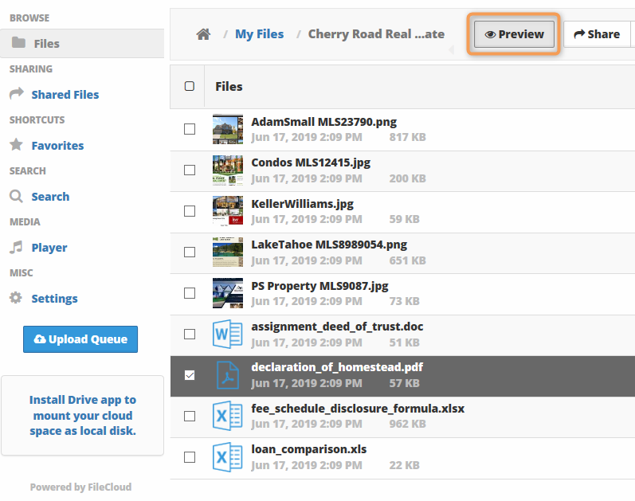Click the Word icon for assignment_deed_of_trust.doc
This screenshot has height=501, width=635.
pyautogui.click(x=228, y=335)
